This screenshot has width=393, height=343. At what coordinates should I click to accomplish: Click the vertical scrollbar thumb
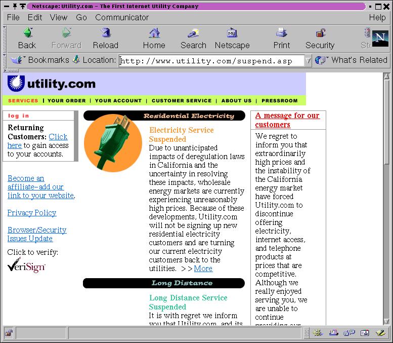(386, 122)
